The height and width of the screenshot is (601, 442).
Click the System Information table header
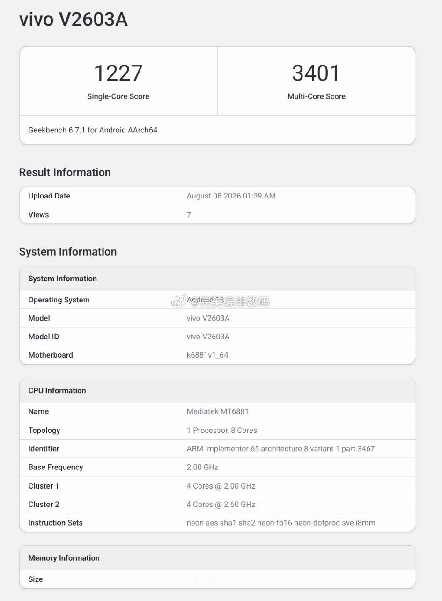click(x=63, y=279)
